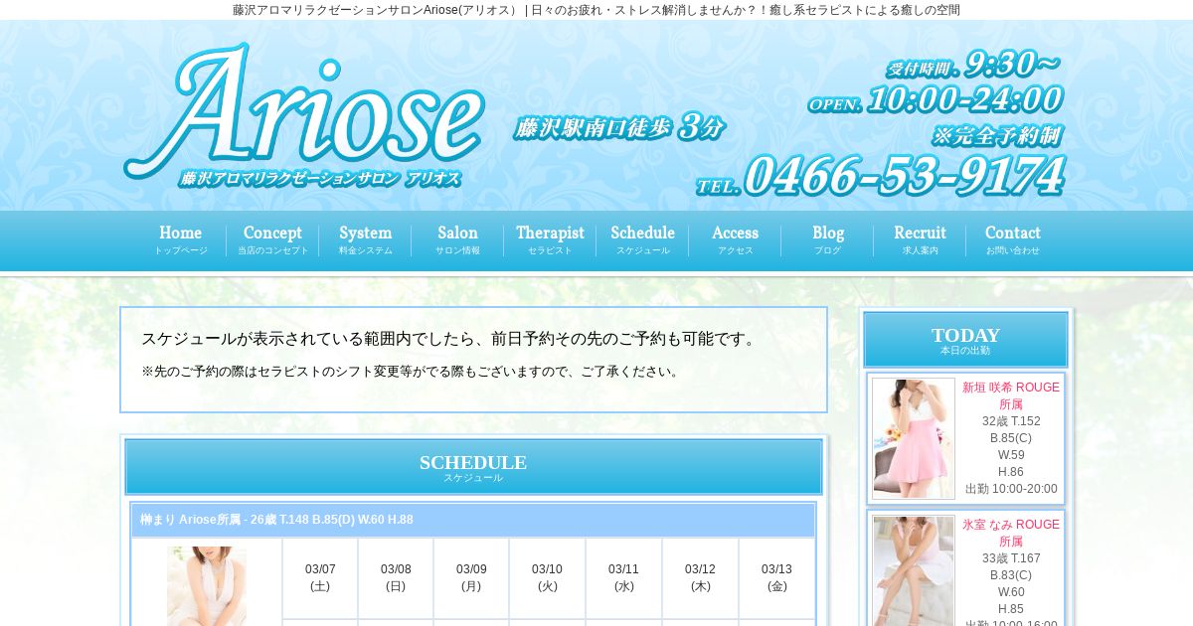
Task: Click 氷室 なみ therapist photo thumbnail
Action: [x=914, y=570]
